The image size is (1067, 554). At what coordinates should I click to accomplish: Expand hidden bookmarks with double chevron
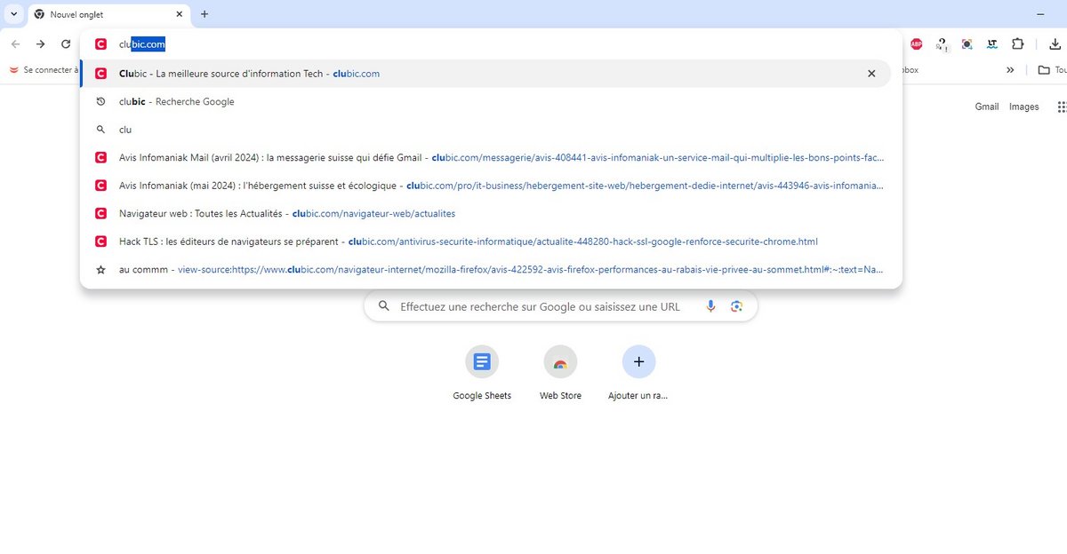coord(1010,70)
